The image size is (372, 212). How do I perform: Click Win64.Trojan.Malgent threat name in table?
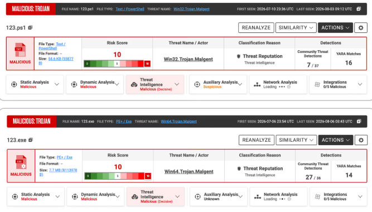[x=189, y=172]
